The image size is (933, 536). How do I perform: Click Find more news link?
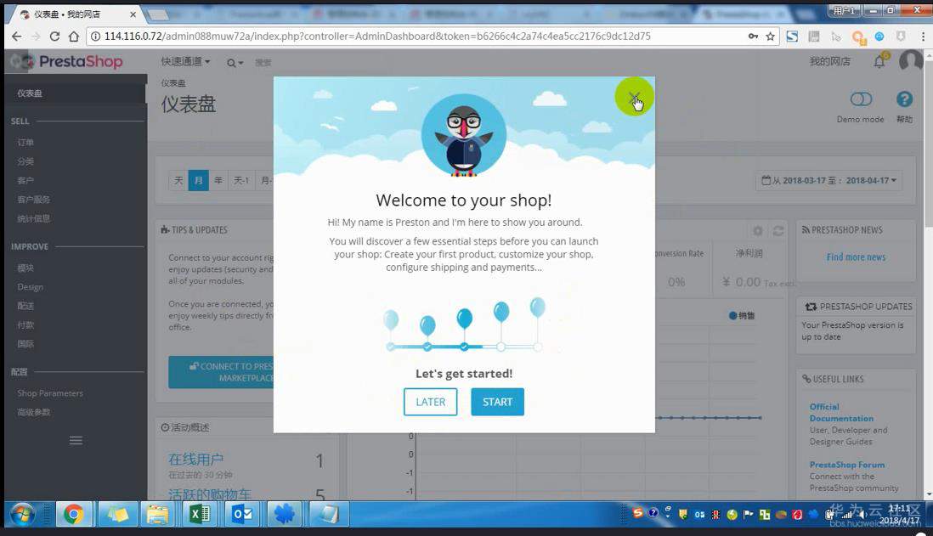point(856,257)
